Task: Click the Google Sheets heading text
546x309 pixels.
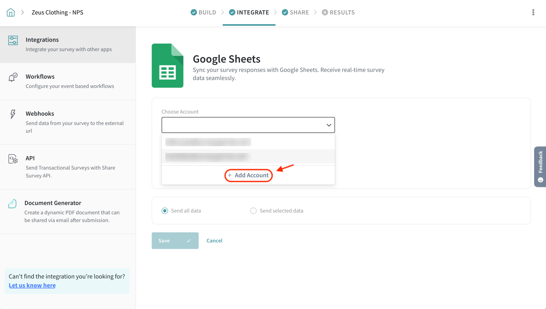Action: 227,59
